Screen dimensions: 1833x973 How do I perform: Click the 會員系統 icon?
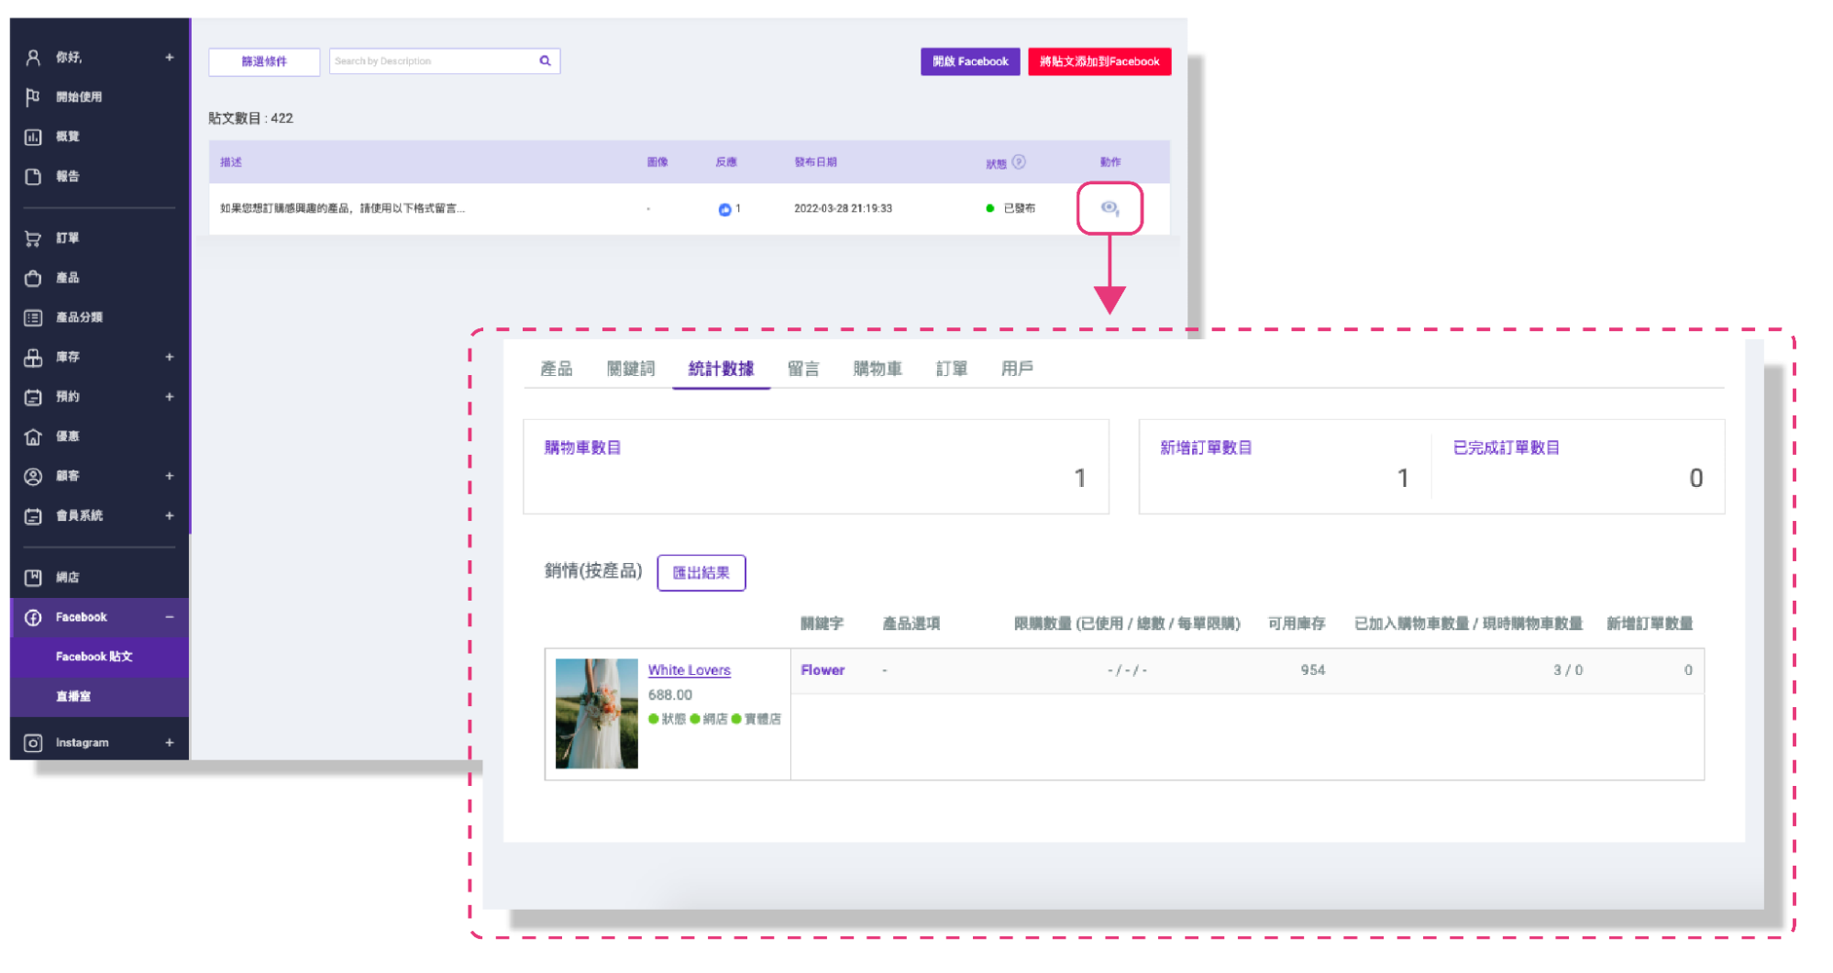click(33, 515)
